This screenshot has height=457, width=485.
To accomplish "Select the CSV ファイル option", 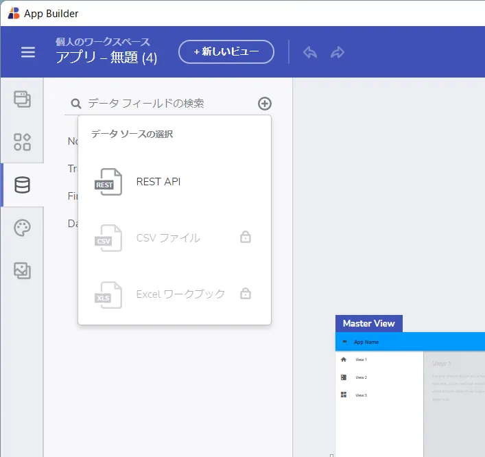I will (x=168, y=238).
